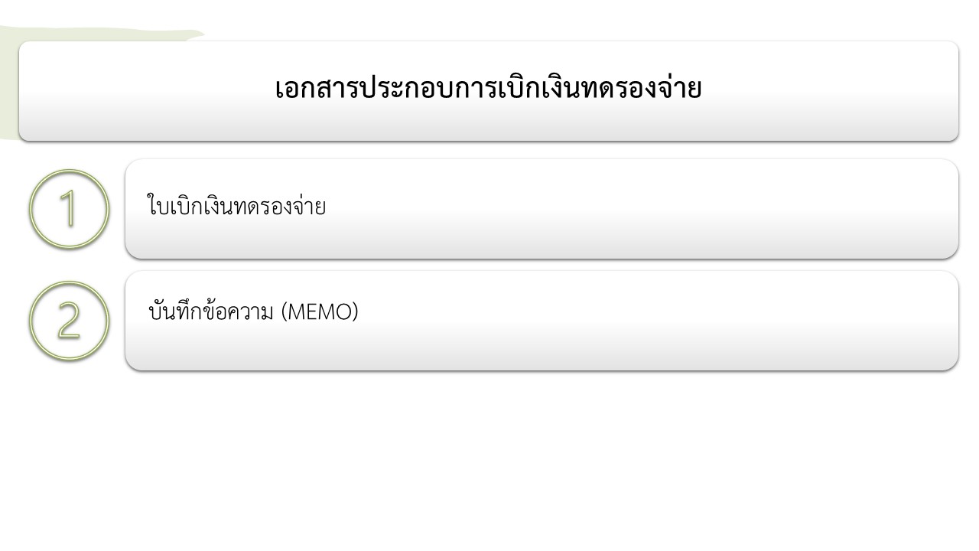This screenshot has height=551, width=979.
Task: Select the text ใบเบิกเงินทดรองจ่าย
Action: click(x=236, y=207)
